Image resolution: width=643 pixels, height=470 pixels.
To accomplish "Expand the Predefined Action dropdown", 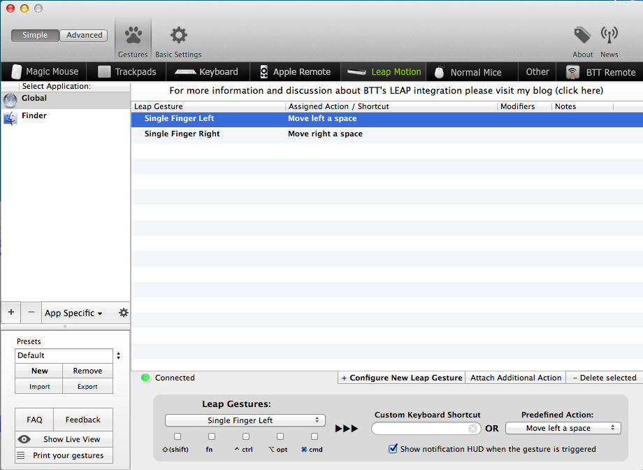I will click(x=563, y=428).
